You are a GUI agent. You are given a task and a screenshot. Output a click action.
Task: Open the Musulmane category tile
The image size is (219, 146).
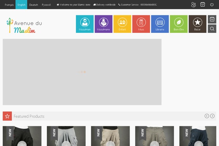pos(104,24)
